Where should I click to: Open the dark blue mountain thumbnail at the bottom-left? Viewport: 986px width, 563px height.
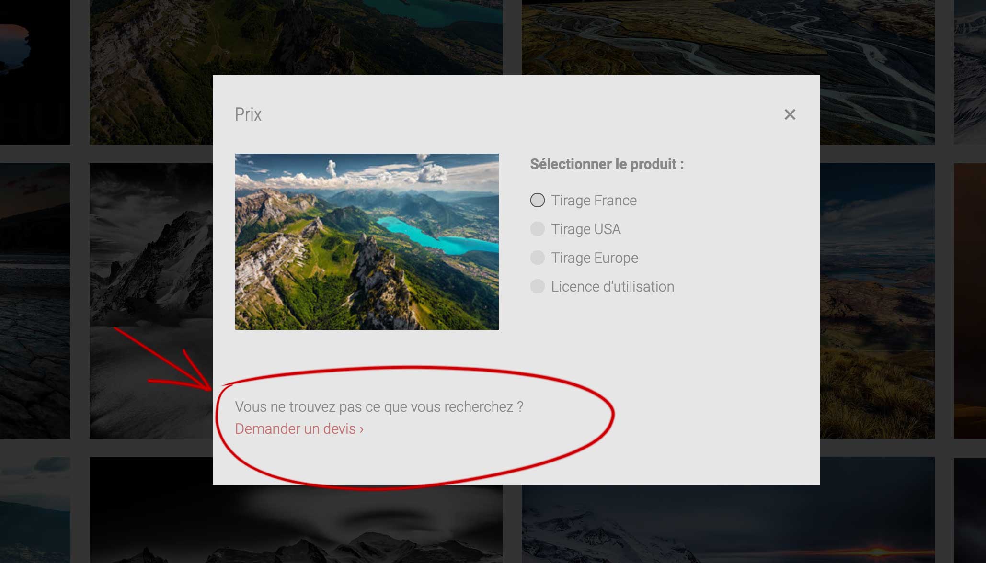coord(35,510)
